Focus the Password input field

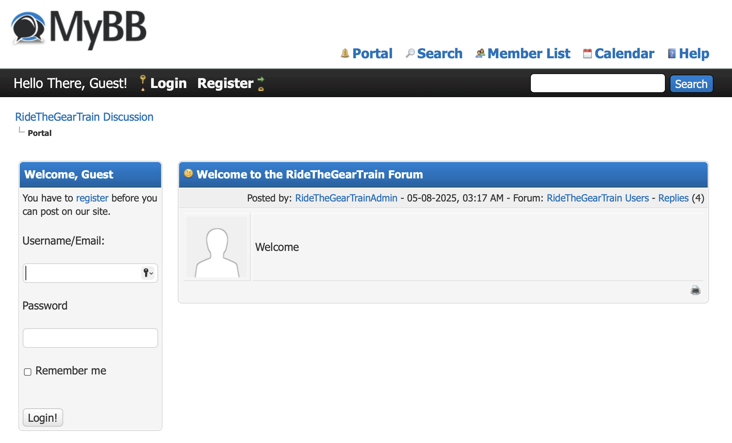[x=90, y=338]
